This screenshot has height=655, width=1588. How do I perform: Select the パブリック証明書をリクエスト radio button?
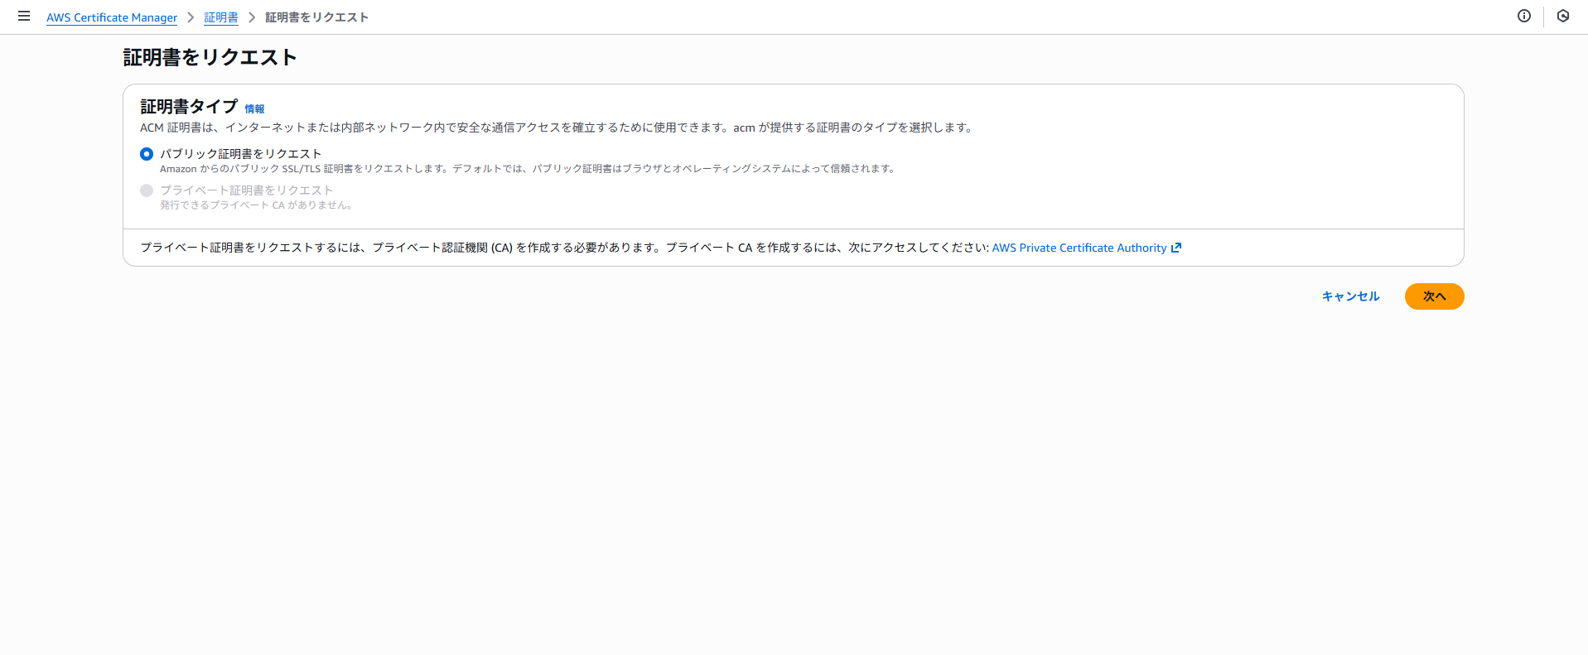tap(147, 154)
